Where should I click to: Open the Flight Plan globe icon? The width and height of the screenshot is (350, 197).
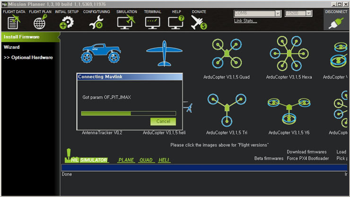pyautogui.click(x=40, y=22)
